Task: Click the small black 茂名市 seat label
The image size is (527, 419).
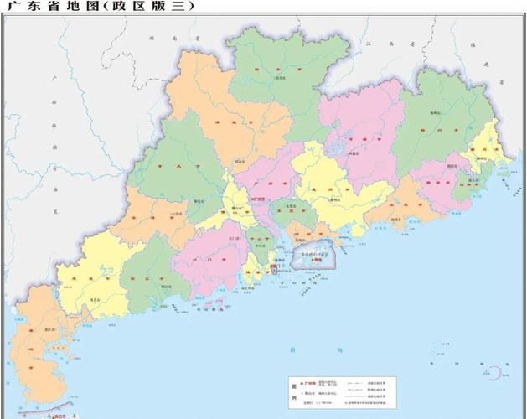Action: [96, 299]
